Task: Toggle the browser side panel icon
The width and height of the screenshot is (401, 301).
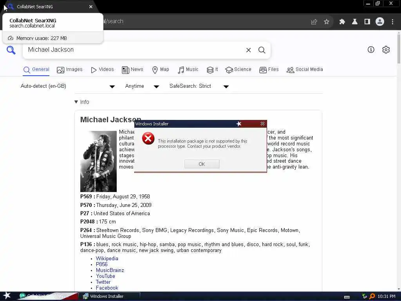Action: point(367,22)
